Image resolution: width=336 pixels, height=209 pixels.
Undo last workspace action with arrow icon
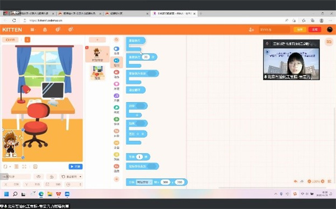point(296,181)
